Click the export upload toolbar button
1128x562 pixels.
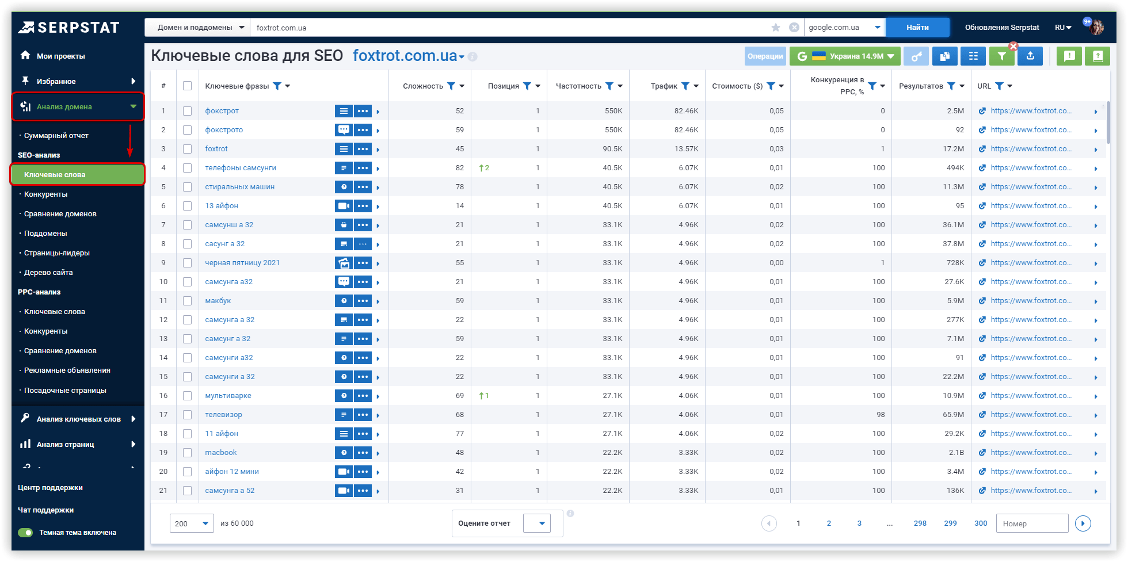(1030, 56)
